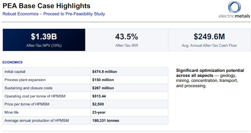Click the Proceed to Pre-Feasibility Study subtitle

click(54, 14)
